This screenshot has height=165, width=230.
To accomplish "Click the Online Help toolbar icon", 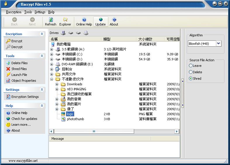I will (84, 20).
